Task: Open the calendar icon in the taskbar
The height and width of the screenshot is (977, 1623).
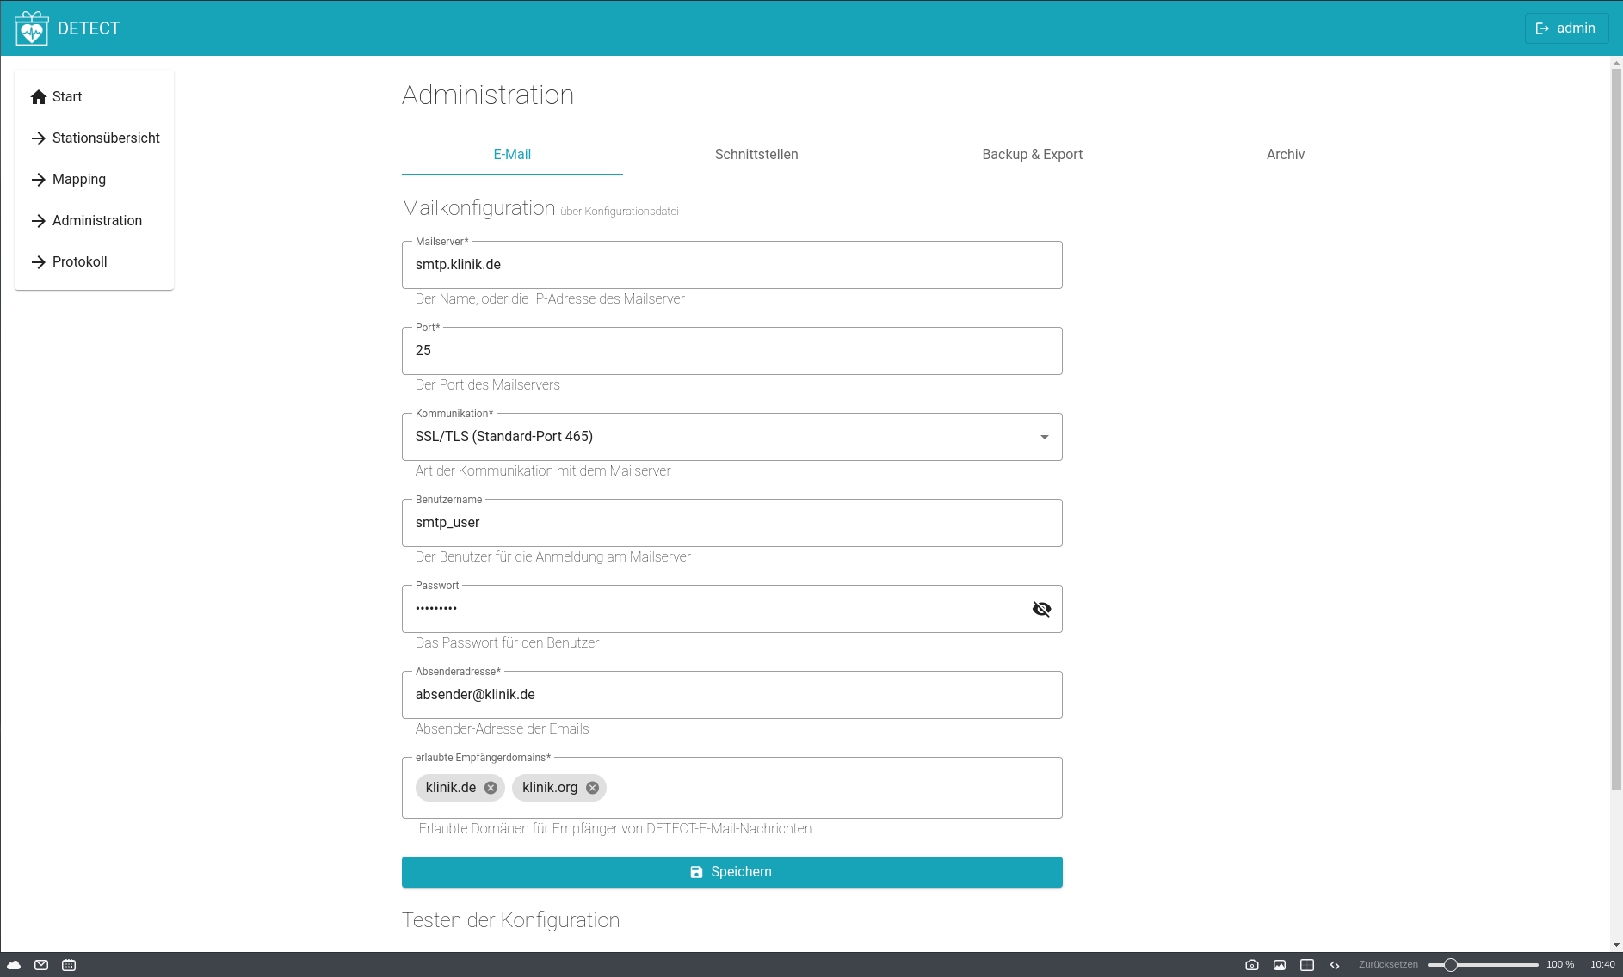Action: [x=68, y=964]
